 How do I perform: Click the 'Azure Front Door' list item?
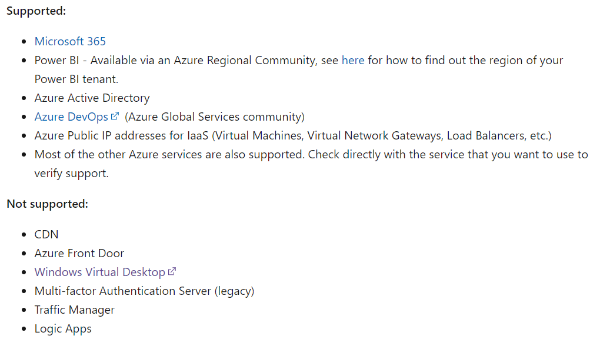pos(79,253)
